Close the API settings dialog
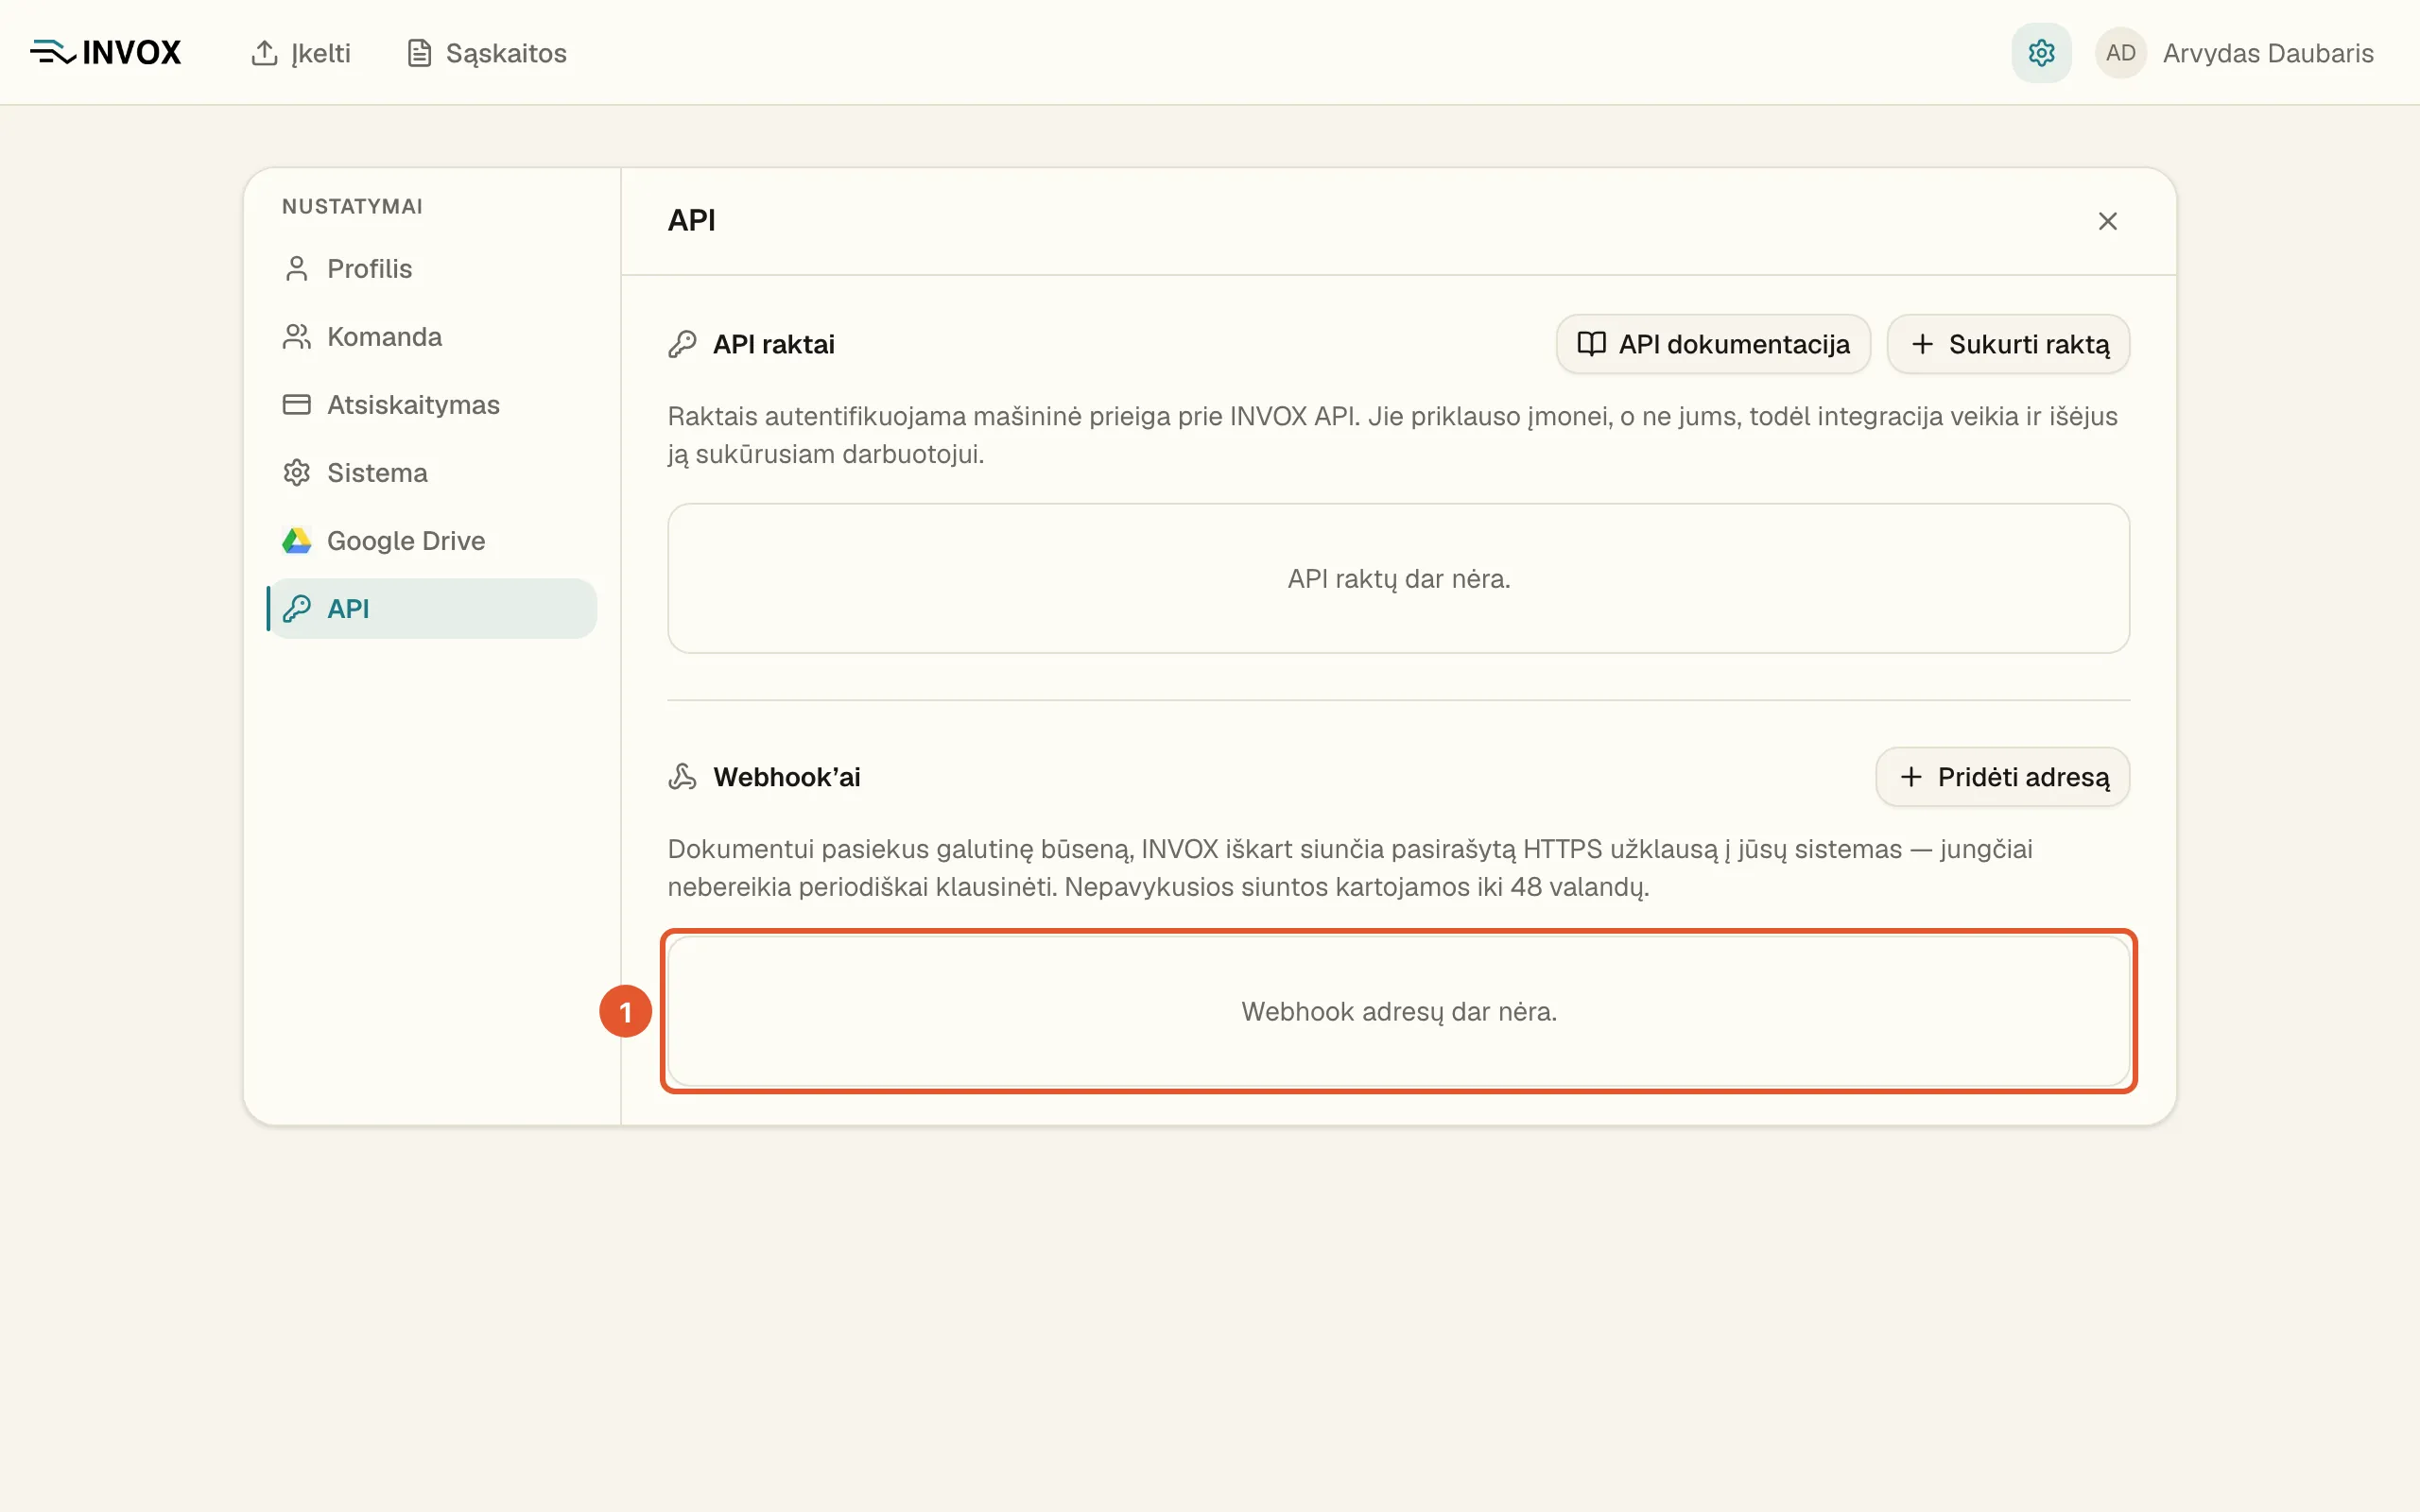Screen dimensions: 2420x1512 coord(2107,221)
